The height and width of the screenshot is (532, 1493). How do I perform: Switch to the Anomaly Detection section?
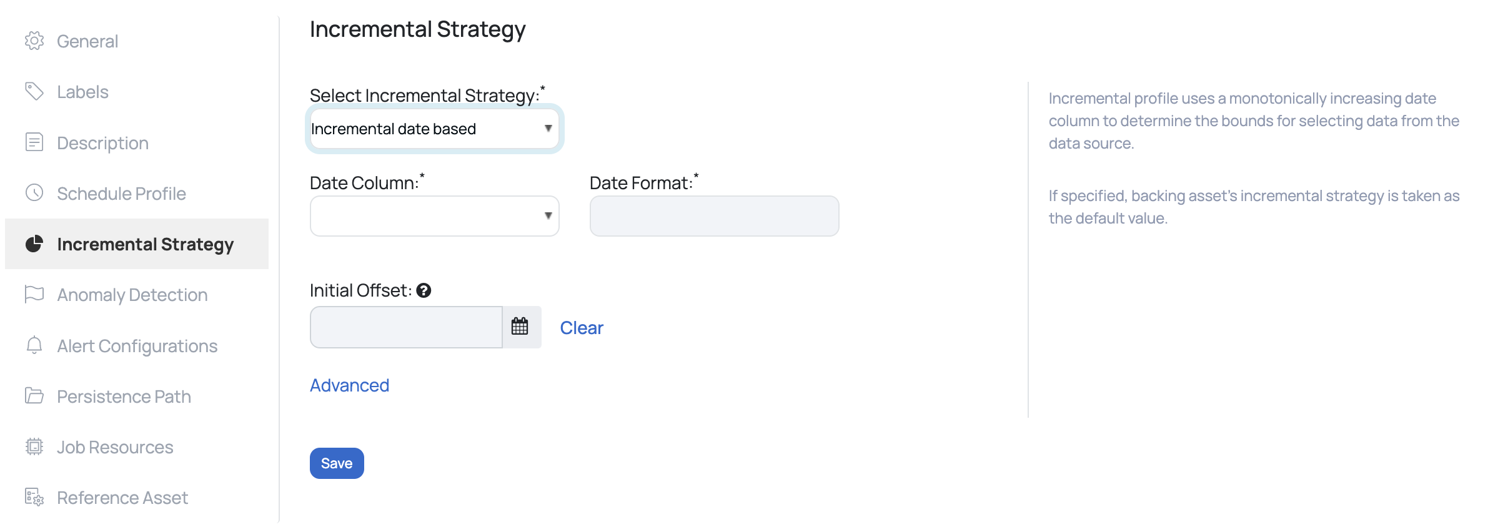pos(132,294)
